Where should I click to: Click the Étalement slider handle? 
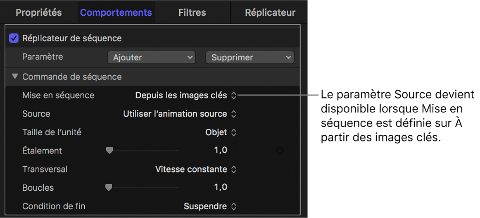[109, 151]
